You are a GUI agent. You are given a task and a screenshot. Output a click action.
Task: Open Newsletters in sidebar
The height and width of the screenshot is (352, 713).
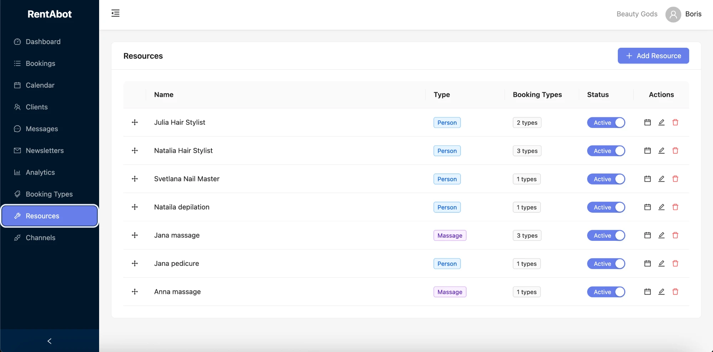point(50,150)
